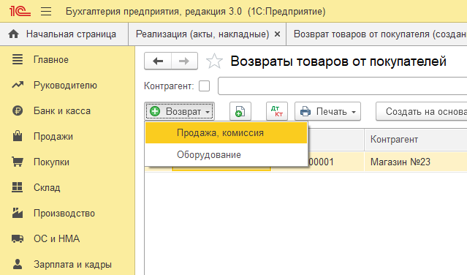467x275 pixels.
Task: Click the Контрагент column header
Action: (416, 140)
